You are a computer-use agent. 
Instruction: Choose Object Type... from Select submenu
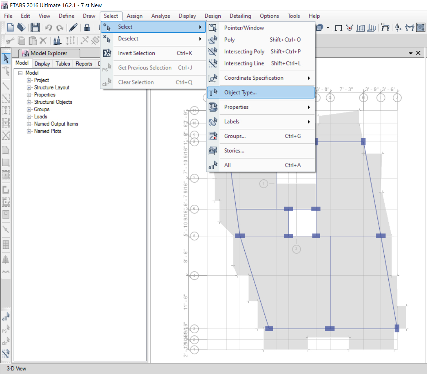coord(240,92)
